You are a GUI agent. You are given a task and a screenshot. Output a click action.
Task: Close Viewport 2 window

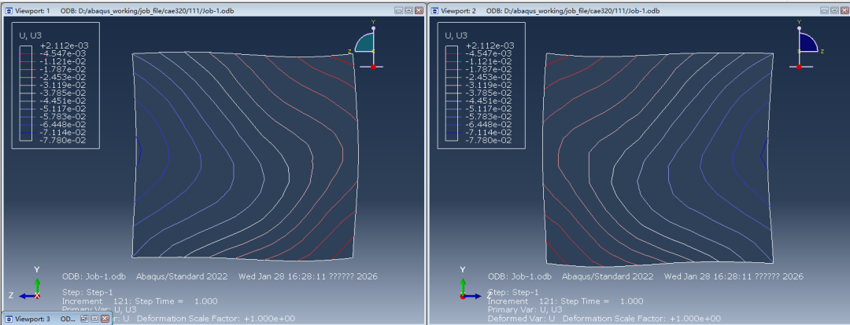[x=844, y=10]
